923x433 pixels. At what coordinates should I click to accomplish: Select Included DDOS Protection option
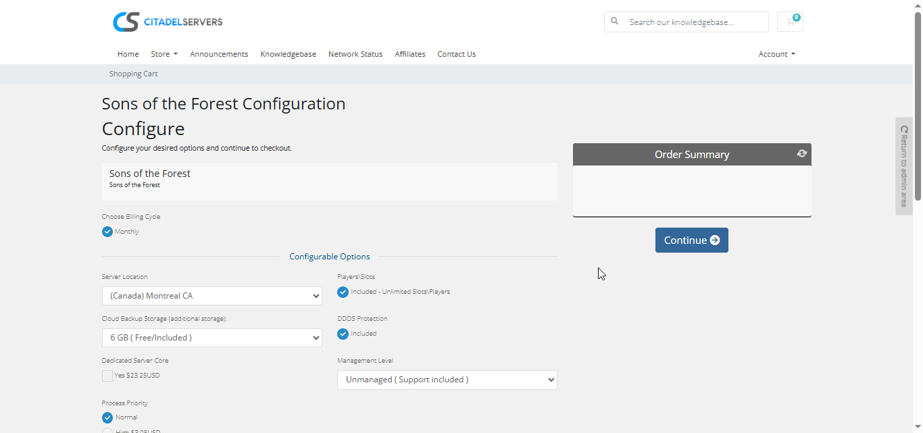(x=343, y=334)
